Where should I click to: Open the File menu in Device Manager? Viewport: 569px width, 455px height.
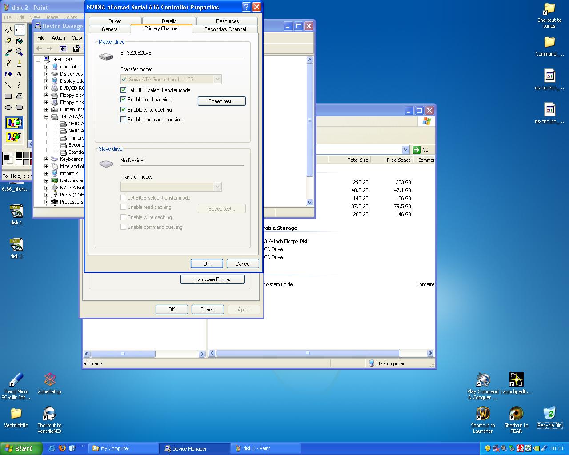point(41,38)
